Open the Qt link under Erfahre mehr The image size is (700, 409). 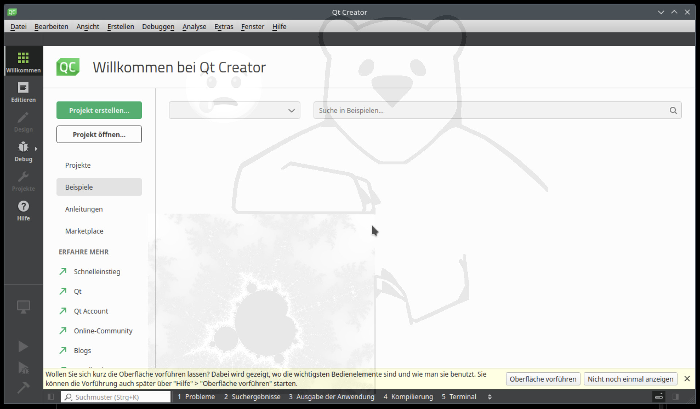78,291
